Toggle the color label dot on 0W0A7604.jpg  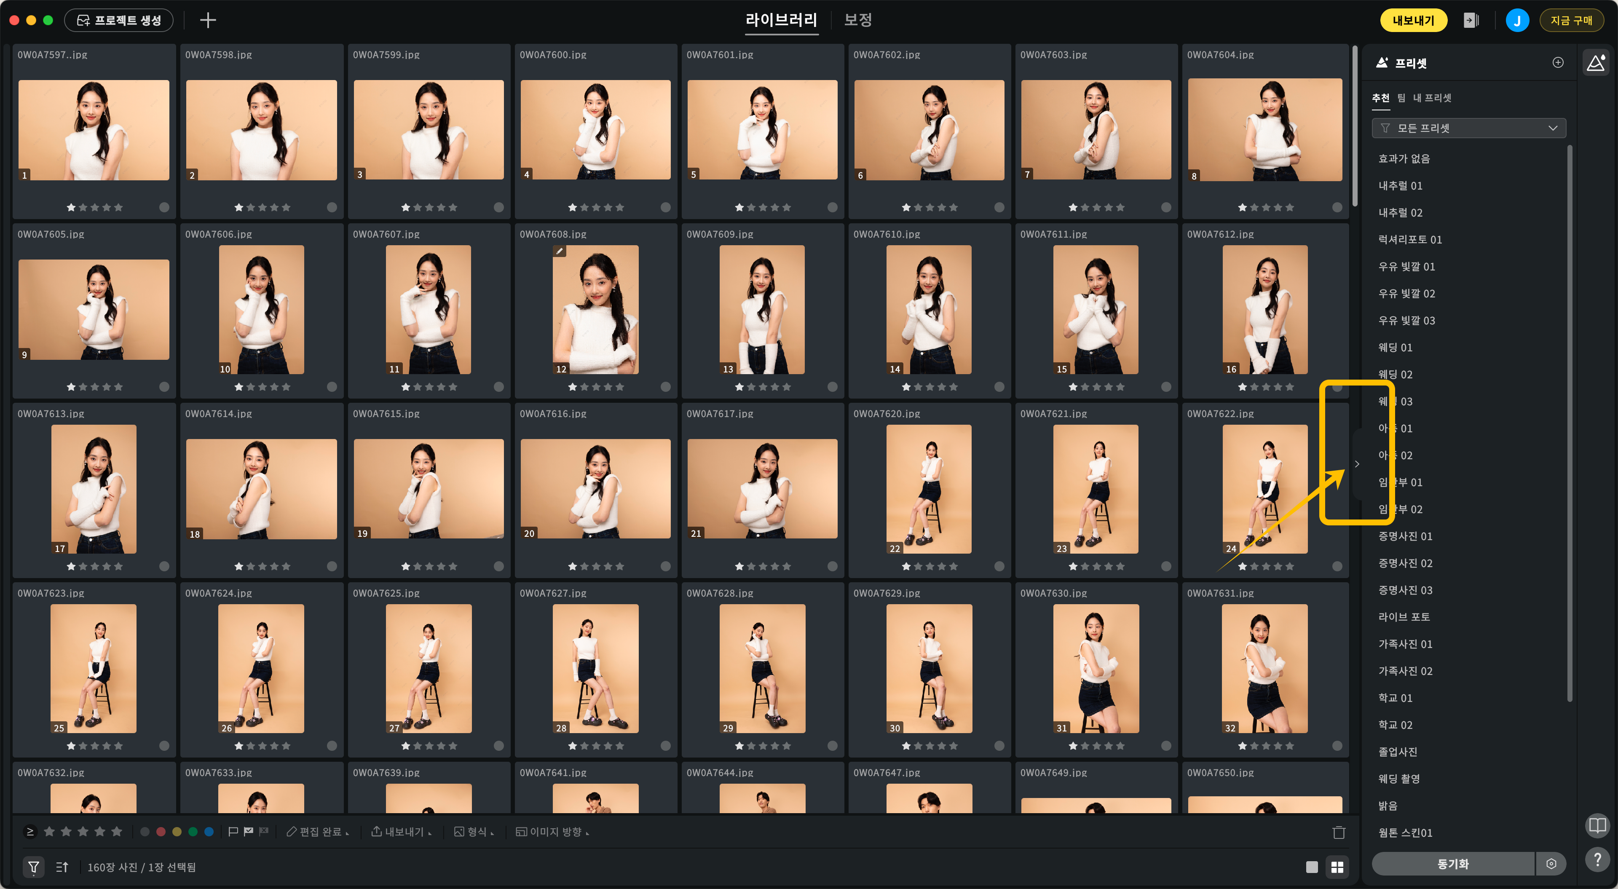tap(1337, 207)
